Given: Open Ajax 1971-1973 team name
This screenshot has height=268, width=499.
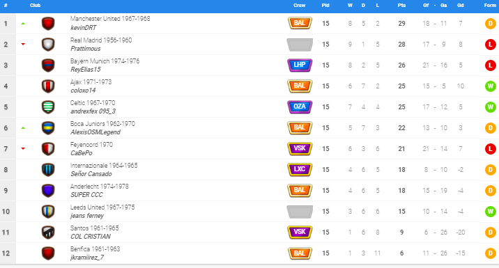Looking at the screenshot, I should point(91,82).
